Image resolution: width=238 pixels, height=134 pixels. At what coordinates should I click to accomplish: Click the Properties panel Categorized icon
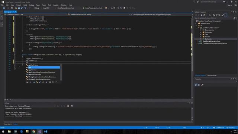click(x=196, y=85)
